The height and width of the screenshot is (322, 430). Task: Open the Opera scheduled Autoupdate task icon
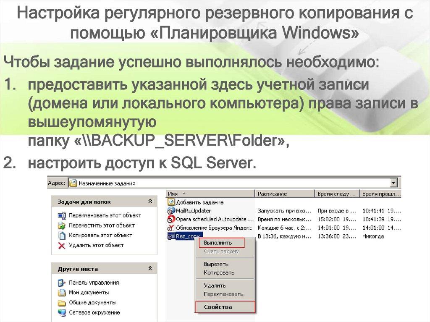coord(171,219)
